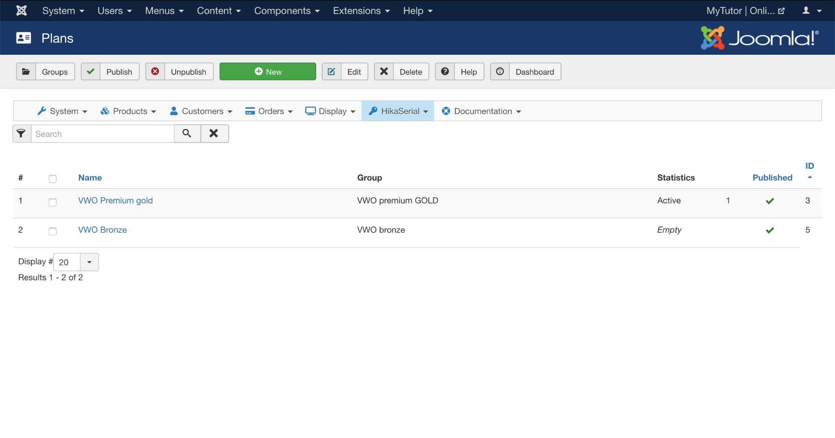Image resolution: width=835 pixels, height=438 pixels.
Task: Click the search filter funnel icon
Action: click(21, 134)
